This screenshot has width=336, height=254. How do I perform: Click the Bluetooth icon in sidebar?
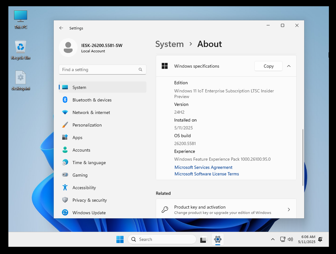coord(65,100)
